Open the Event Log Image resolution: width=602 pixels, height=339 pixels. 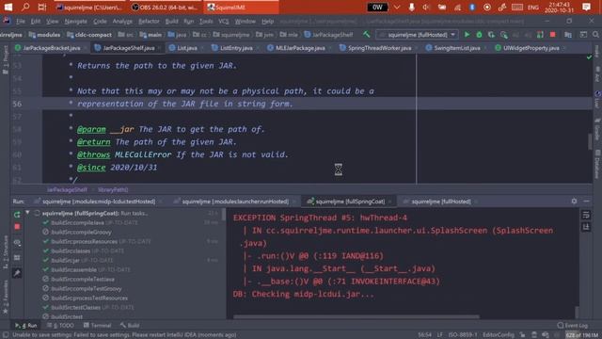[x=573, y=325]
